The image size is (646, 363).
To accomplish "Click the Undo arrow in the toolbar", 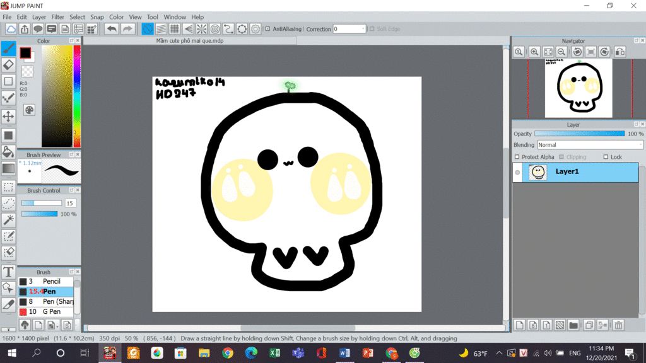I will (111, 29).
